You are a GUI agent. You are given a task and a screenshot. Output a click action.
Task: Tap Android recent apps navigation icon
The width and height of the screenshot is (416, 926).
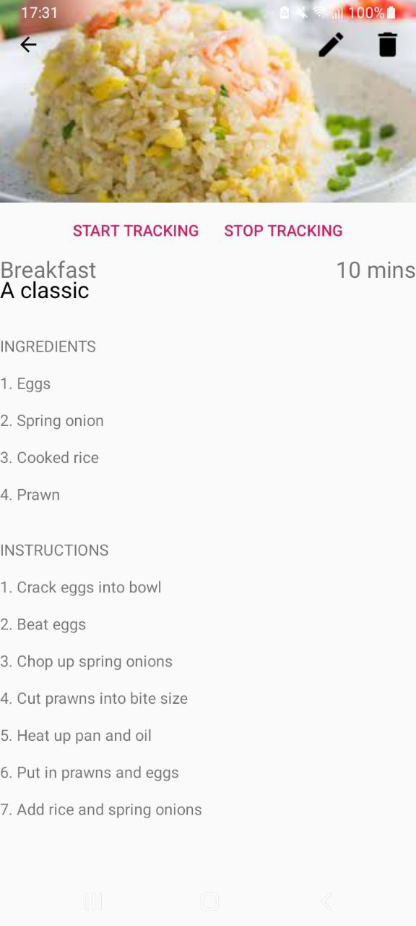tap(94, 901)
